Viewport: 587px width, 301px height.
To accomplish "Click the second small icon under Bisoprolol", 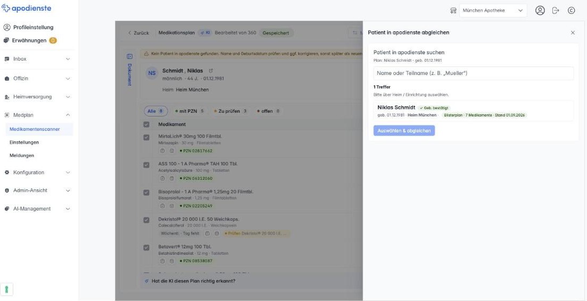I will (171, 206).
